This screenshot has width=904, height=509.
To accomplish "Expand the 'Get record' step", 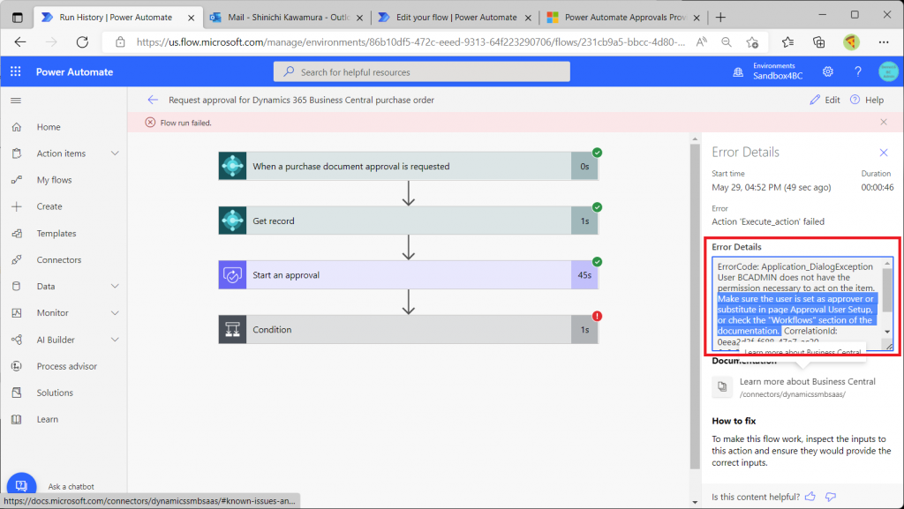I will click(408, 221).
